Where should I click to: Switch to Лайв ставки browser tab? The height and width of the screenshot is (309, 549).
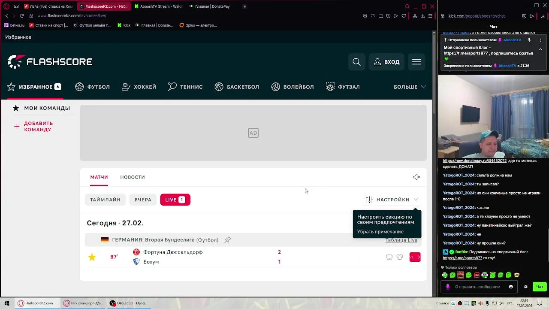[48, 6]
